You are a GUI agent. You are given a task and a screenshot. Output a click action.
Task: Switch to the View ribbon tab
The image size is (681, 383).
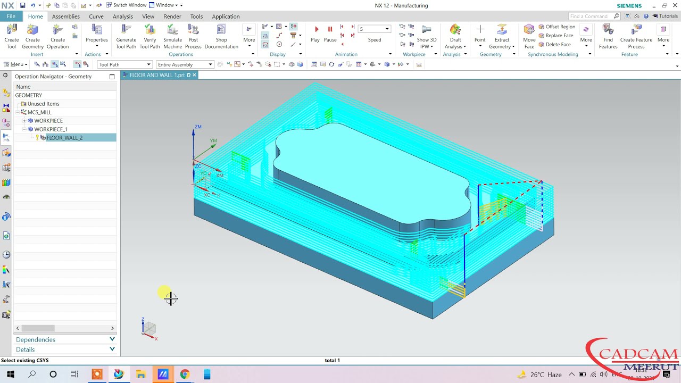click(148, 16)
